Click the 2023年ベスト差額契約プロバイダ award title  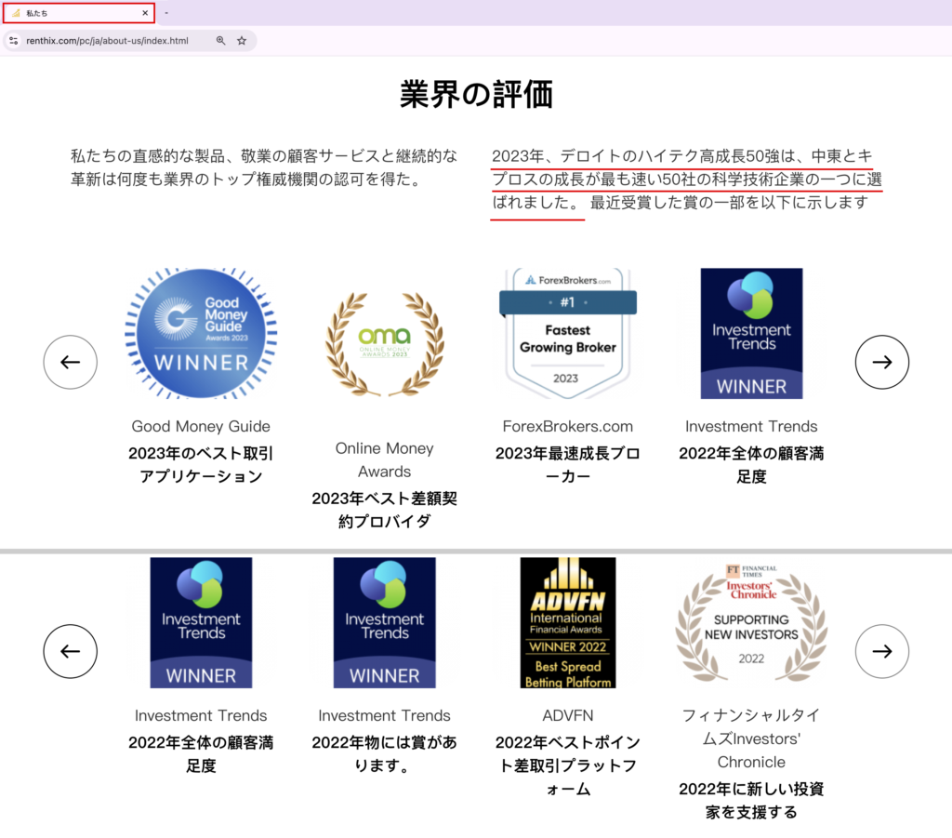[384, 510]
